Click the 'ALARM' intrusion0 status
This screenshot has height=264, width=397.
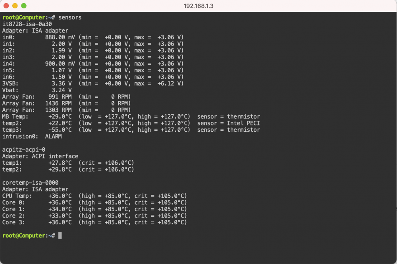(x=54, y=136)
